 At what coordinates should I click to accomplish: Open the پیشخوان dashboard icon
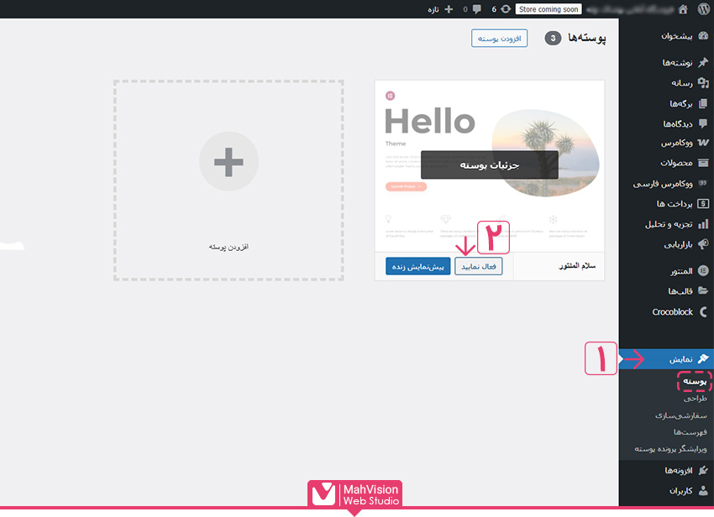703,36
